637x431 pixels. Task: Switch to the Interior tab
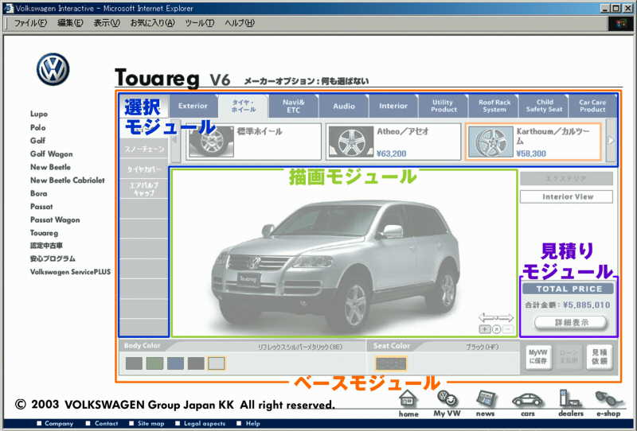393,106
